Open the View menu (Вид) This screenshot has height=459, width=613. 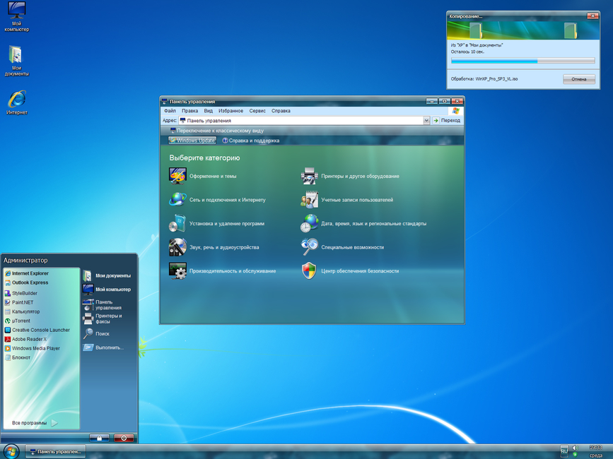click(x=208, y=111)
